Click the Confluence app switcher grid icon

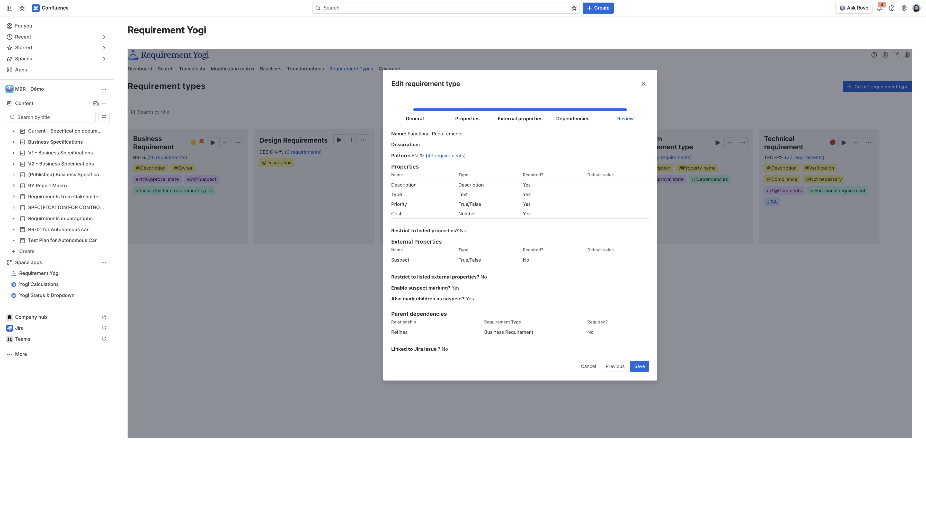click(x=22, y=8)
